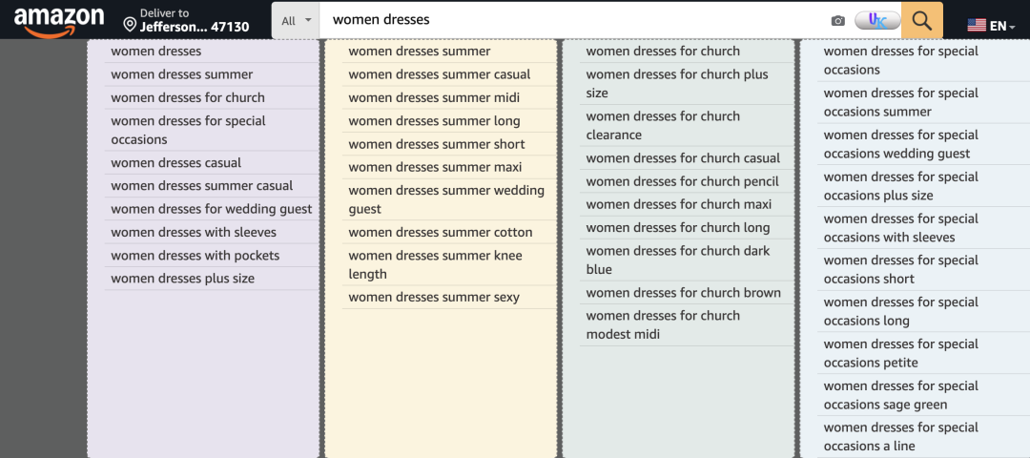Click the US flag icon
This screenshot has width=1030, height=458.
977,26
